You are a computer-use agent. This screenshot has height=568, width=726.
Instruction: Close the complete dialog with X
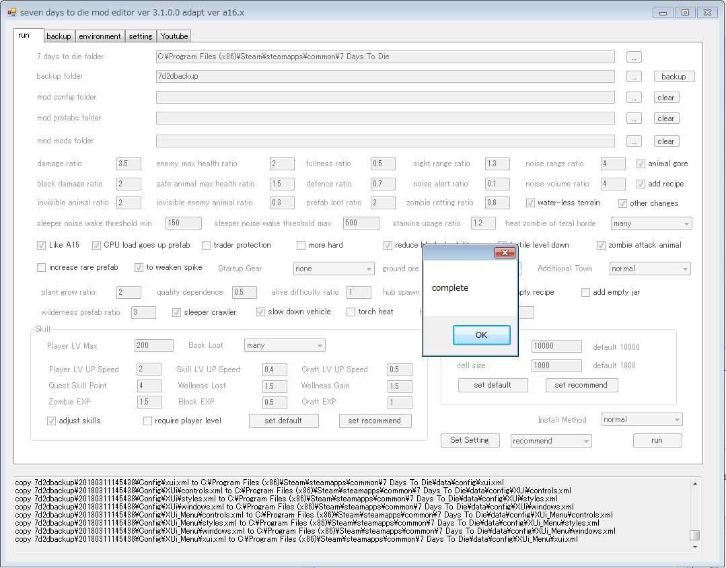coord(505,252)
